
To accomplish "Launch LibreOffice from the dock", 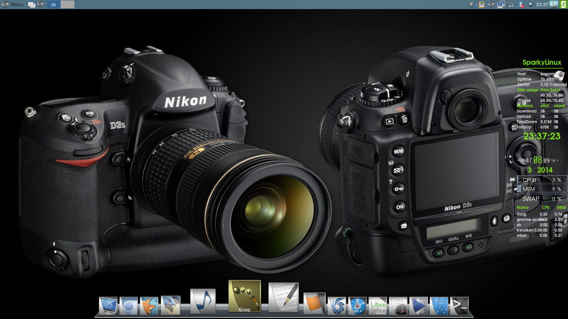I will 377,305.
